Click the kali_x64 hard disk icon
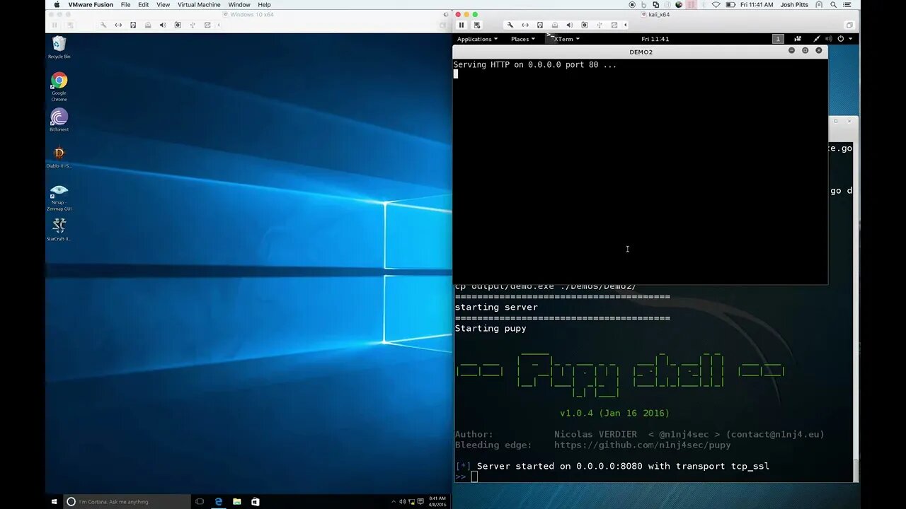Viewport: 906px width, 509px height. click(539, 25)
